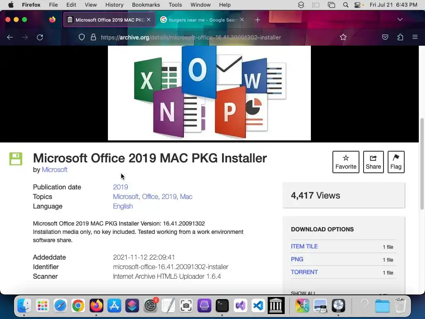This screenshot has height=319, width=425.
Task: Open the Pocket save icon
Action: point(385,37)
